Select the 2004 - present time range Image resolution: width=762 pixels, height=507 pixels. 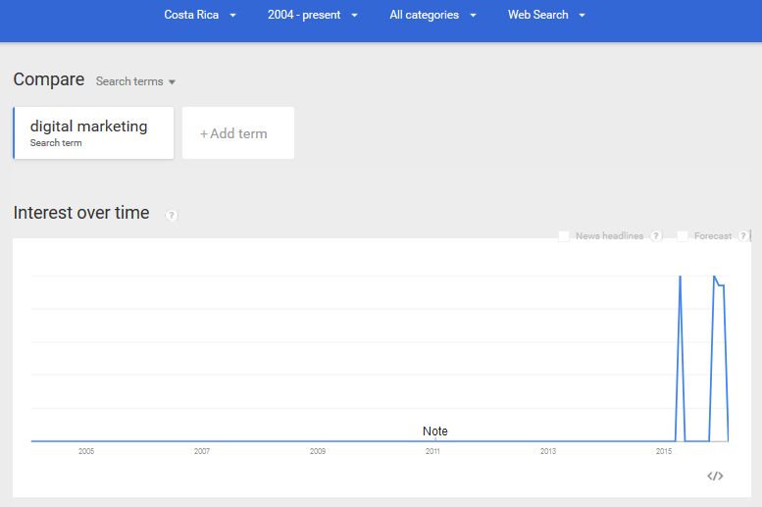[x=304, y=15]
